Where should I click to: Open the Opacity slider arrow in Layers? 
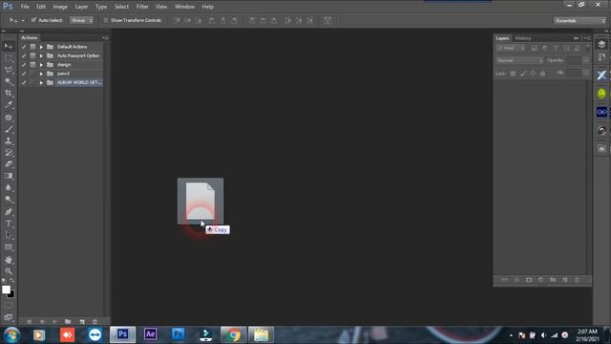(x=585, y=60)
